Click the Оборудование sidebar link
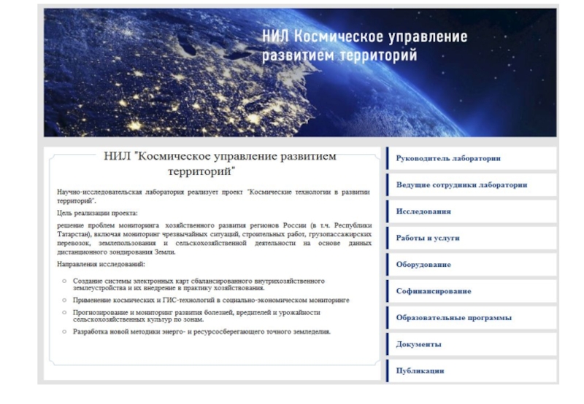Screen dimensions: 584x404 point(423,264)
